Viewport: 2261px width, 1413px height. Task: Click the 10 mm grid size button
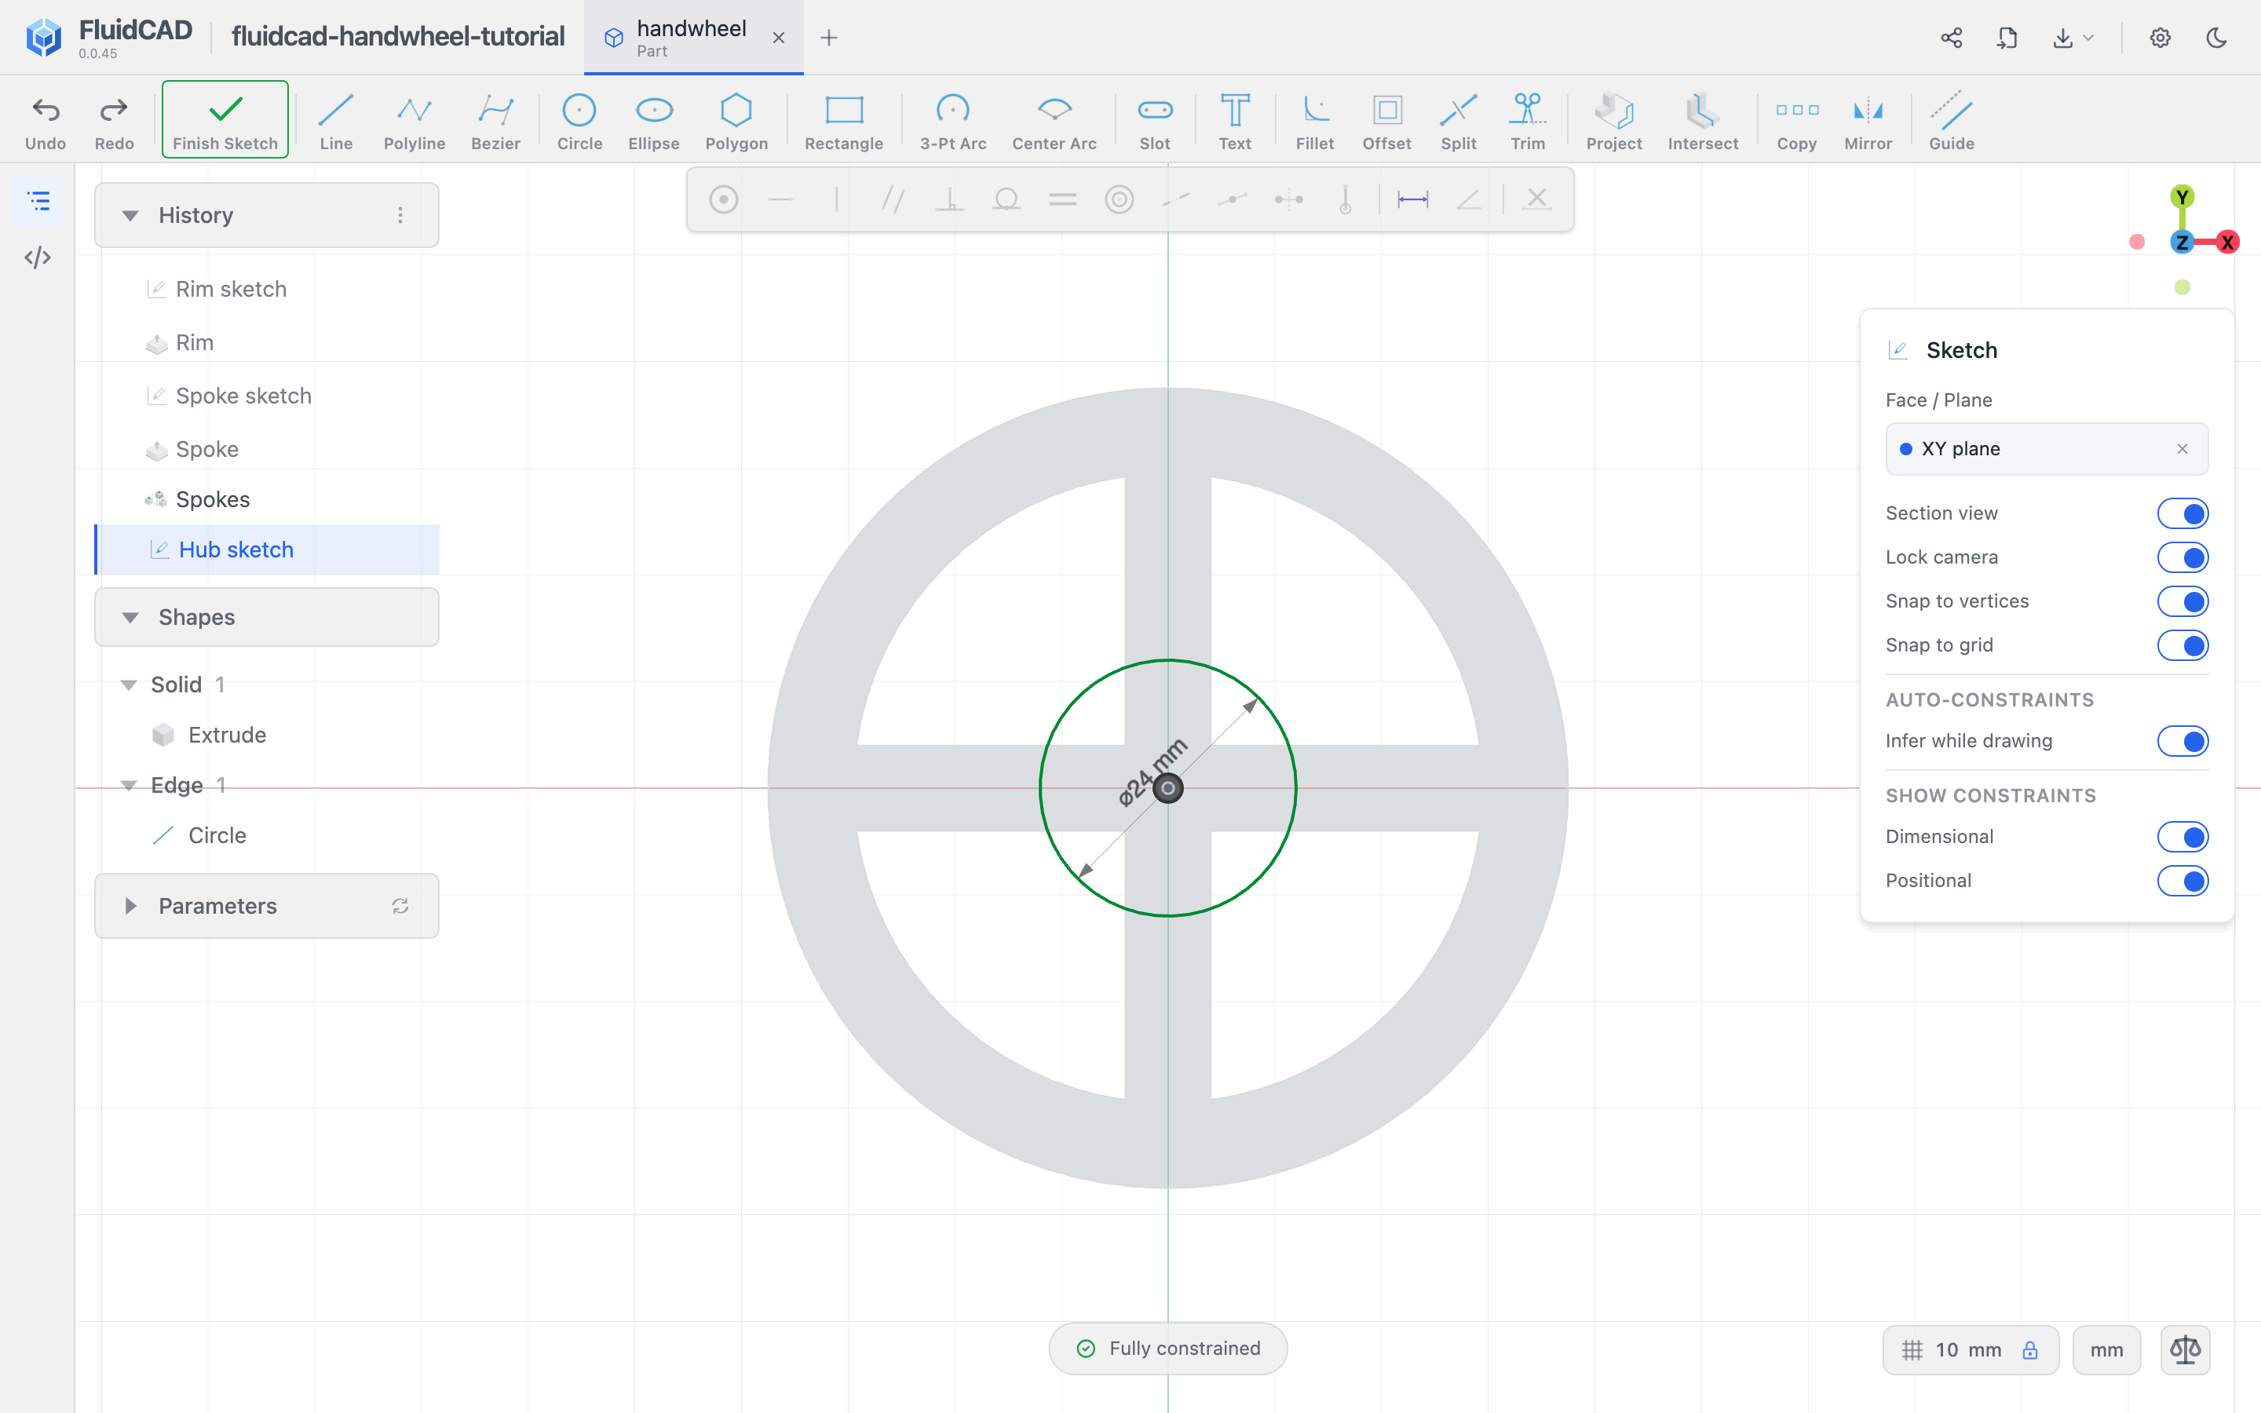(1970, 1349)
